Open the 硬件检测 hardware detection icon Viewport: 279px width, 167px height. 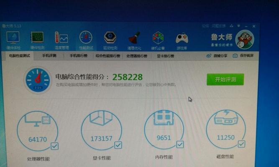[37, 37]
